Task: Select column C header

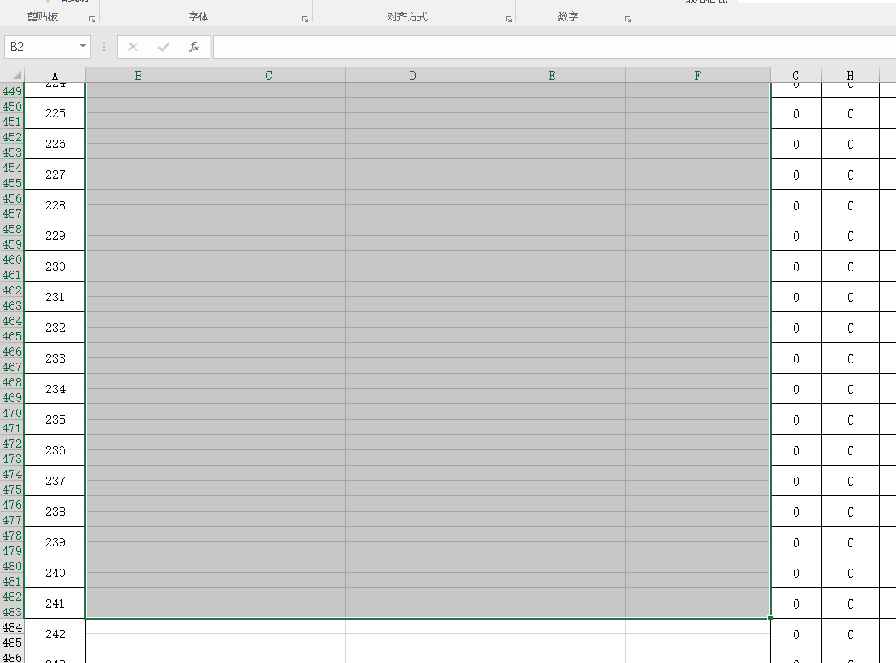Action: pyautogui.click(x=268, y=76)
